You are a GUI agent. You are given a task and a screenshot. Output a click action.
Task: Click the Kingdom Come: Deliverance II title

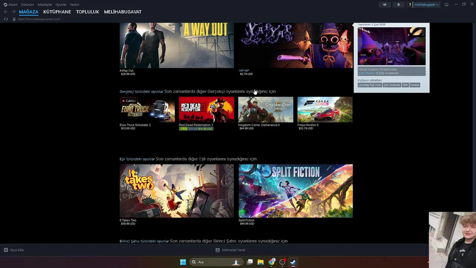click(x=259, y=125)
